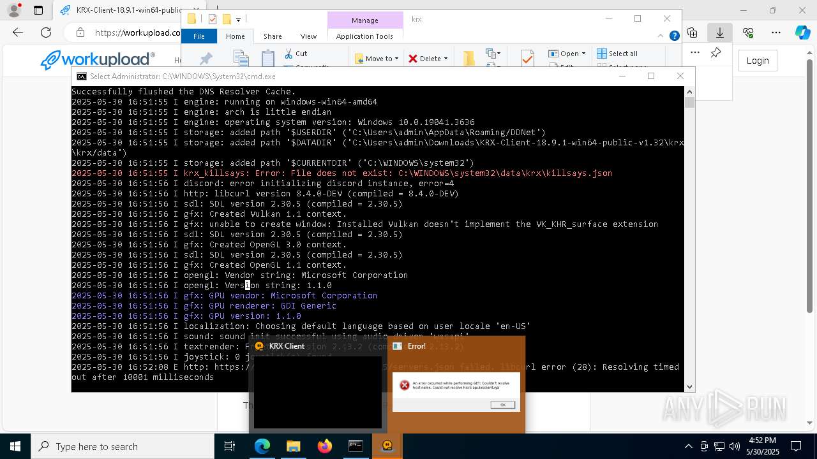Show hidden system tray icons
The width and height of the screenshot is (817, 459).
(x=688, y=446)
